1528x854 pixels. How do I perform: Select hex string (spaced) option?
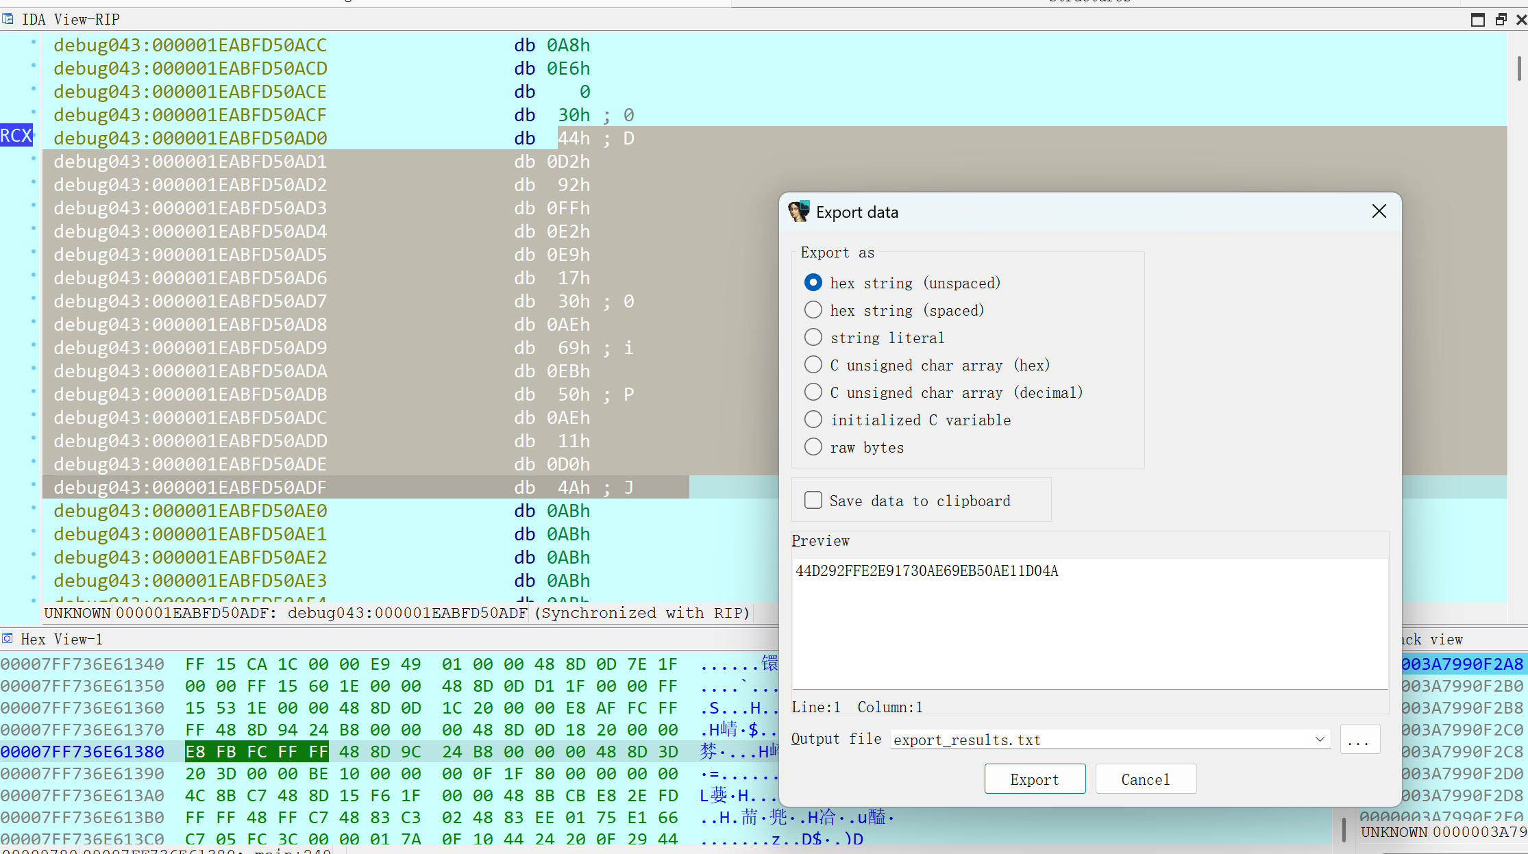[813, 310]
